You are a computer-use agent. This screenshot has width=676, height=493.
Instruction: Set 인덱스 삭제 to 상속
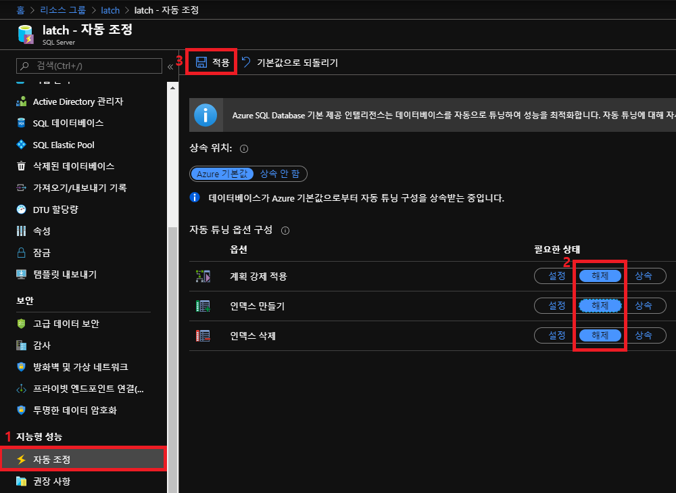(644, 335)
